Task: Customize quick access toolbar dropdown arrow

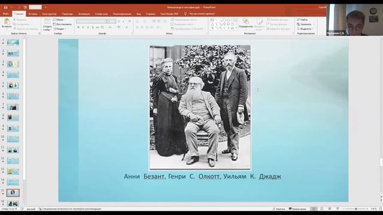Action: tap(45, 7)
